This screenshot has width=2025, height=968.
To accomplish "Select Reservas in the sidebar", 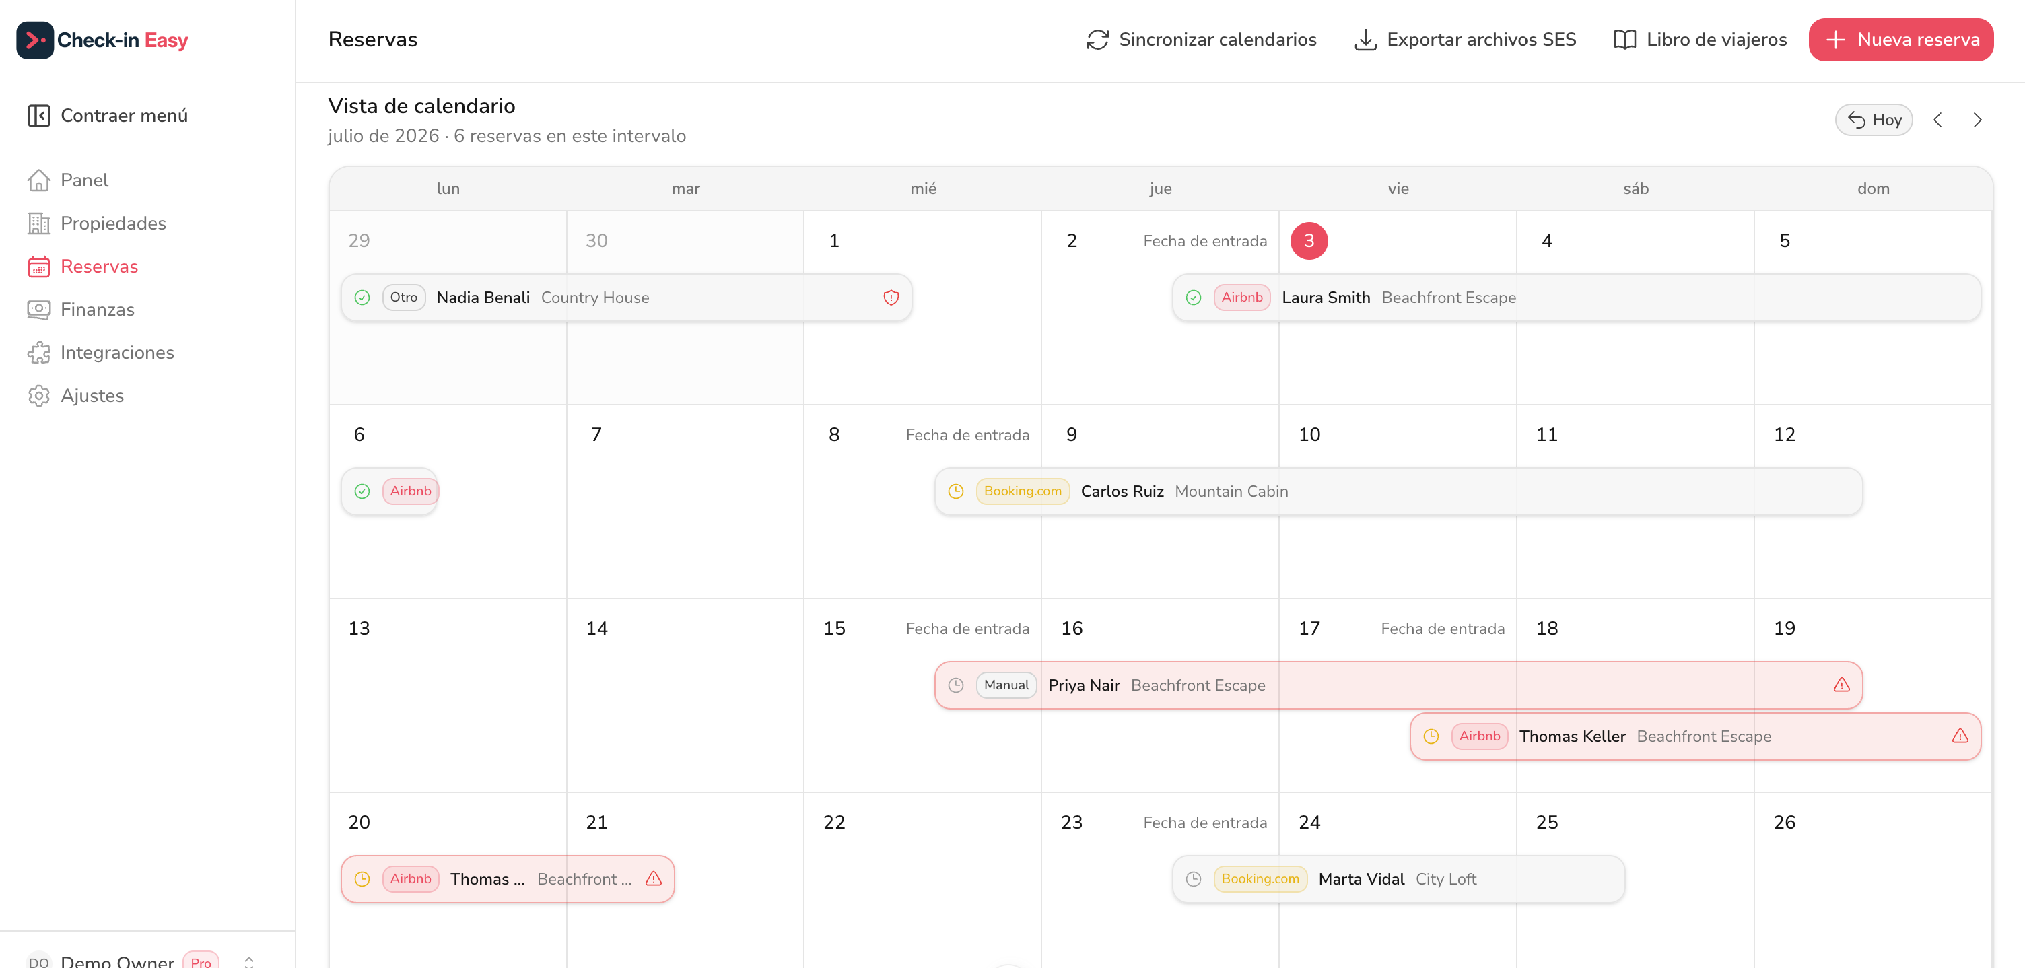I will coord(83,267).
